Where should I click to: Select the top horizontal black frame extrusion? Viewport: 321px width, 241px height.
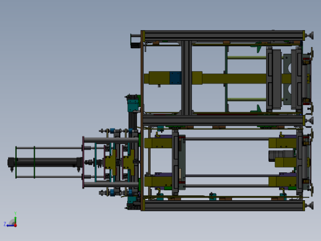click(225, 35)
